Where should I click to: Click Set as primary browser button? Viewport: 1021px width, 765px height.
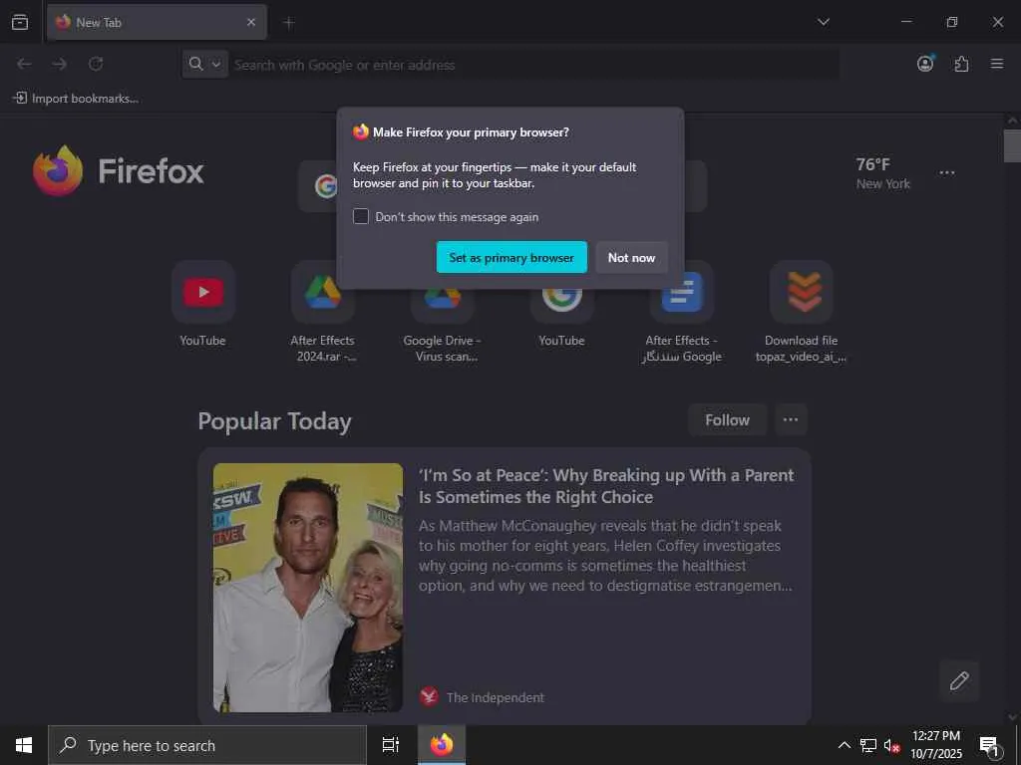click(511, 258)
